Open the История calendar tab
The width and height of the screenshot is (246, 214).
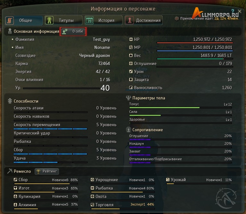tap(104, 20)
